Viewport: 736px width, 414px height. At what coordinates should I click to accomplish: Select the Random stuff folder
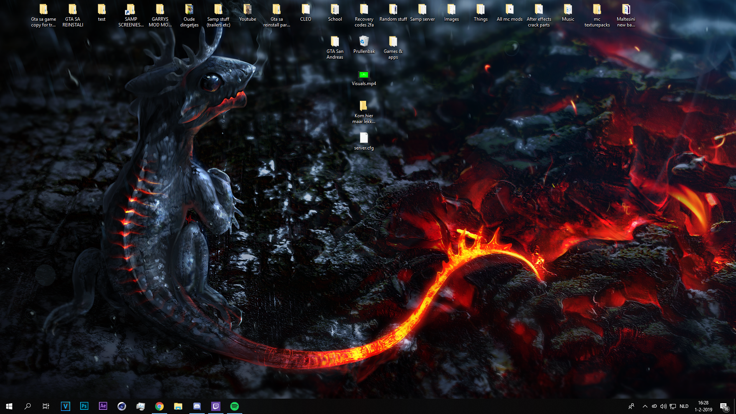[x=393, y=13]
